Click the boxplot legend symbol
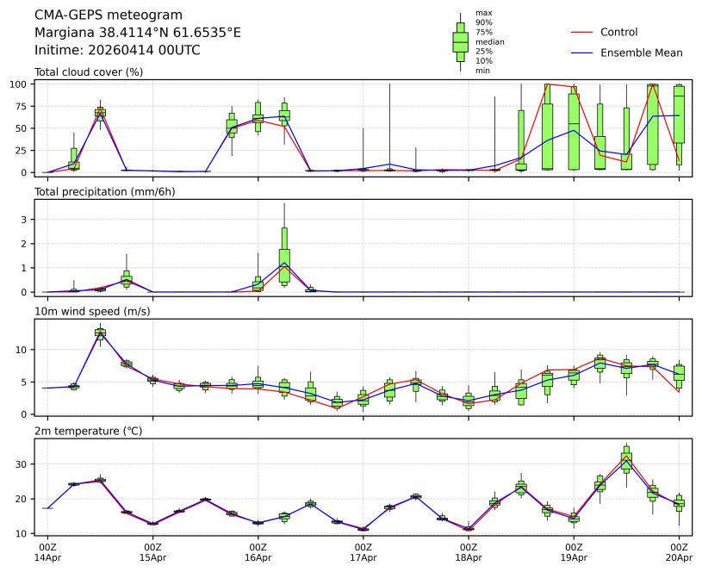 (x=460, y=42)
